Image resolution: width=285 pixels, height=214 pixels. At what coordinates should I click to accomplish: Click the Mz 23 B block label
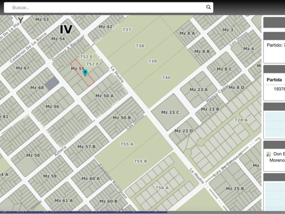click(210, 109)
